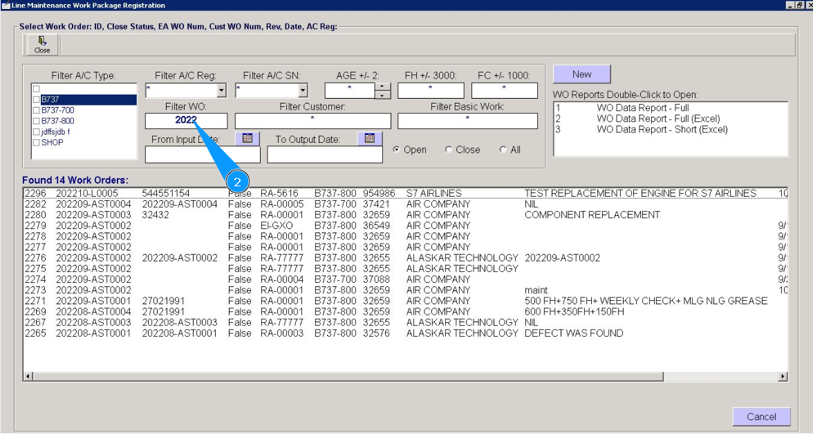813x434 pixels.
Task: Click the Cancel button
Action: [761, 417]
